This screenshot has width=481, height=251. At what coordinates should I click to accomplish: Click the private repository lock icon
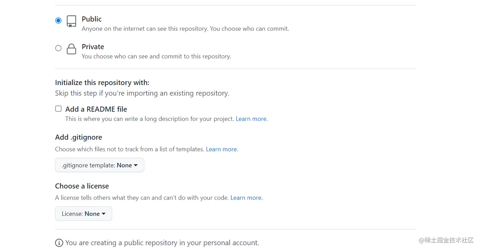[x=71, y=49]
